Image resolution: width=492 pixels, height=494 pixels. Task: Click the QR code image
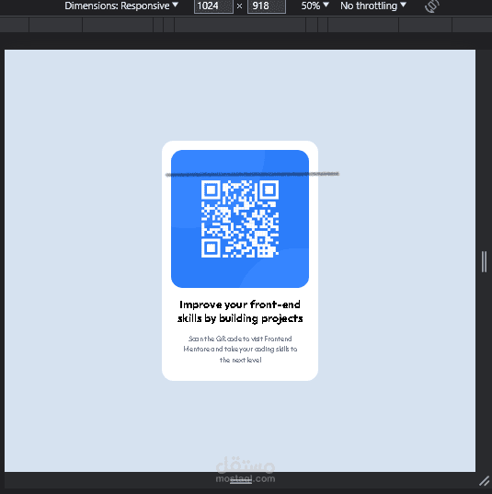(240, 219)
